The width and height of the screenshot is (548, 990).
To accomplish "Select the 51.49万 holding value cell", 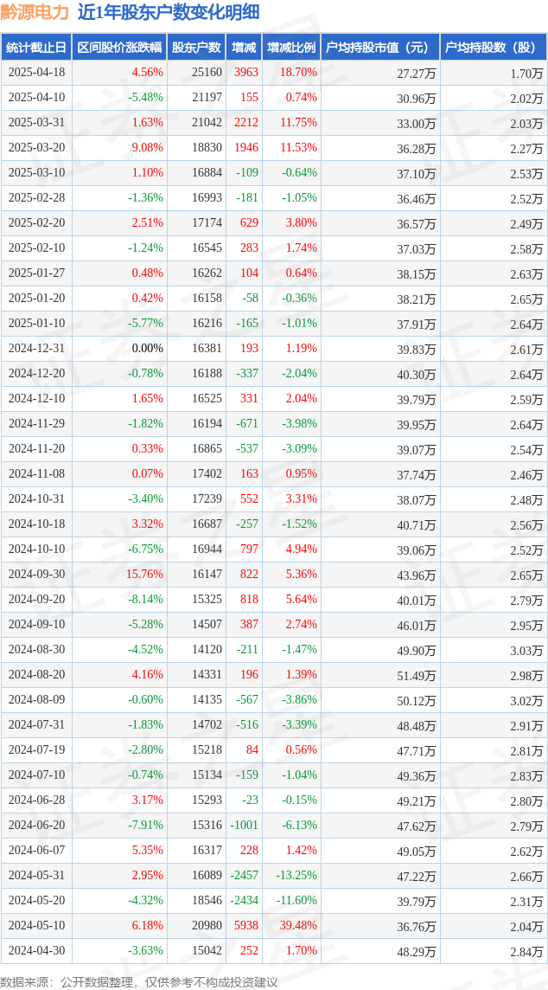I will (x=417, y=675).
